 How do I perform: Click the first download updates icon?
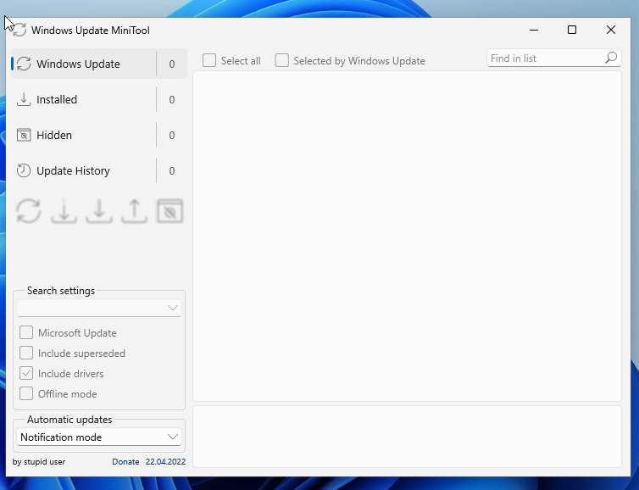click(64, 211)
